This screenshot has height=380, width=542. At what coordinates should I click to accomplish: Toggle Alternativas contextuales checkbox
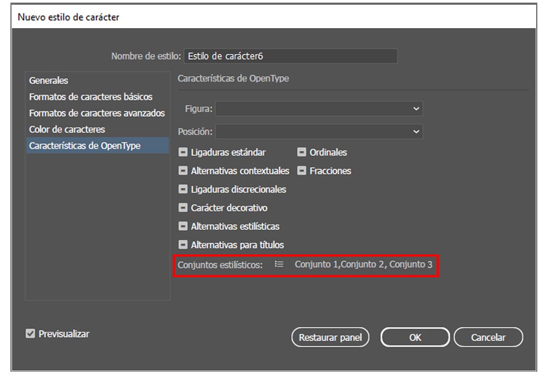click(x=183, y=171)
